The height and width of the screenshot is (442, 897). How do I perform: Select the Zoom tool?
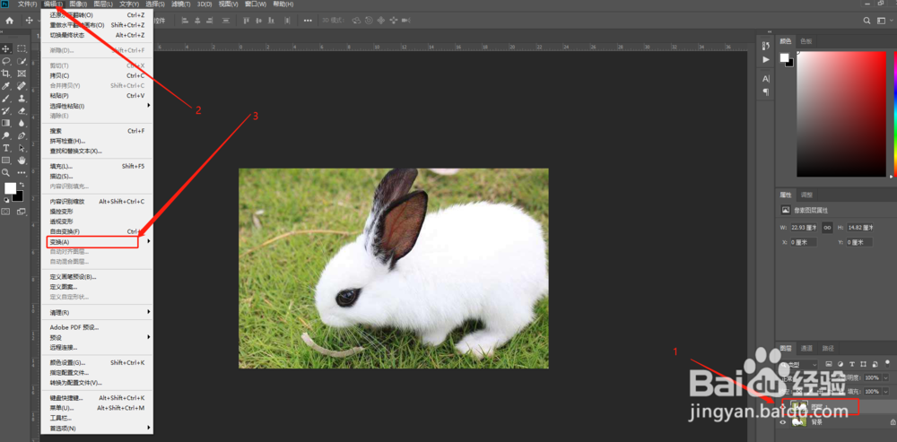6,172
